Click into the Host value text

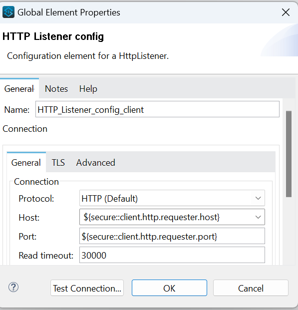(x=151, y=217)
